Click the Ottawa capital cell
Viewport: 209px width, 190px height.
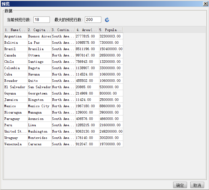[x=40, y=55]
